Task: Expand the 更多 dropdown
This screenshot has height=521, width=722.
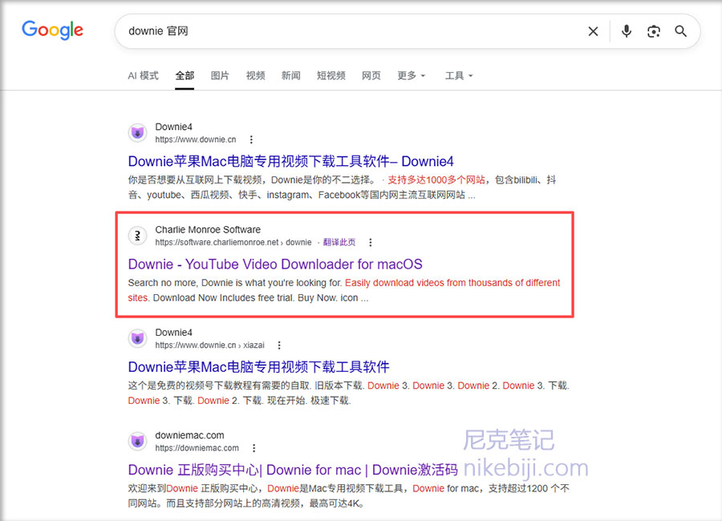Action: tap(412, 75)
